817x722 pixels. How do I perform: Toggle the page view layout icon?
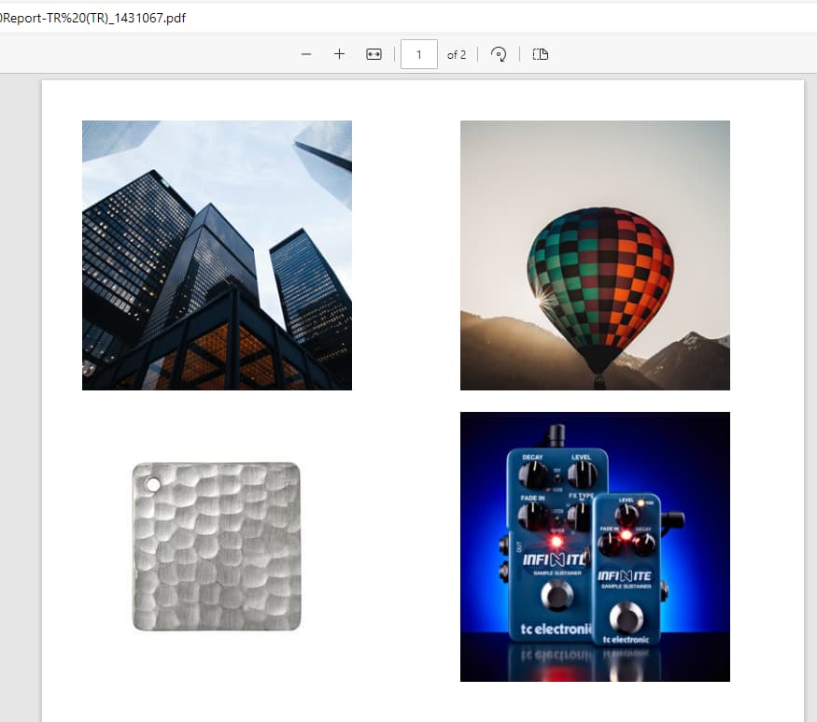point(541,54)
